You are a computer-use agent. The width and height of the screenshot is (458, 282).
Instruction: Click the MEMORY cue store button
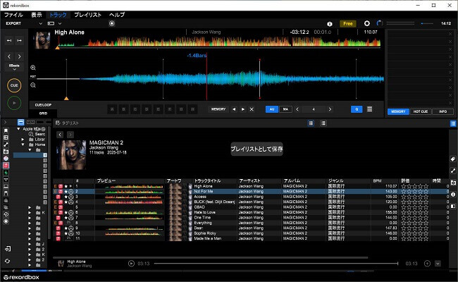point(218,109)
